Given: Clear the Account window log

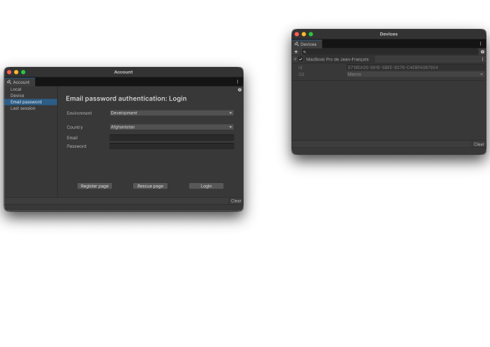Looking at the screenshot, I should (x=236, y=201).
